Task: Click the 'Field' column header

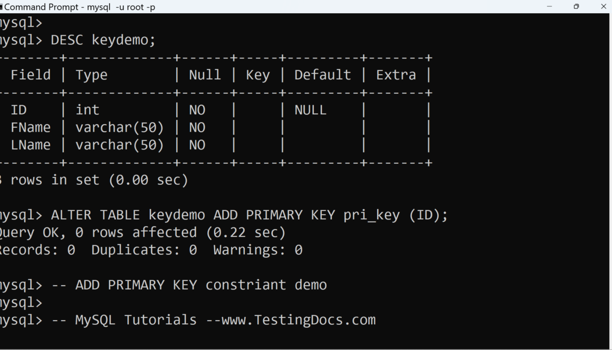Action: click(x=31, y=75)
